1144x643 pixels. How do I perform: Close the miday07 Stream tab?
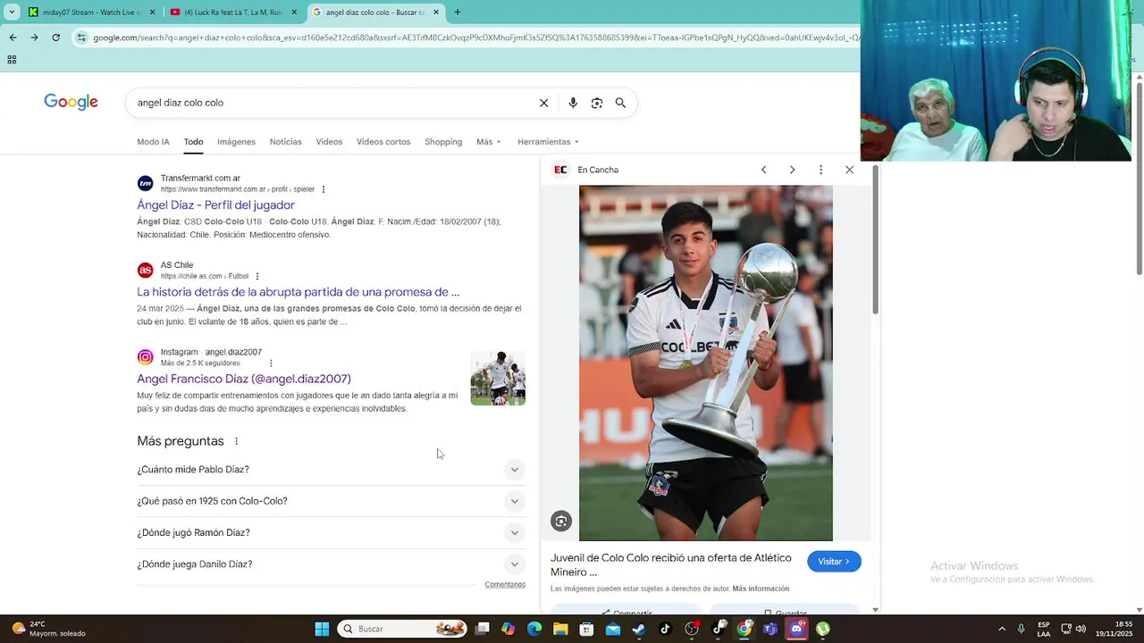[152, 13]
